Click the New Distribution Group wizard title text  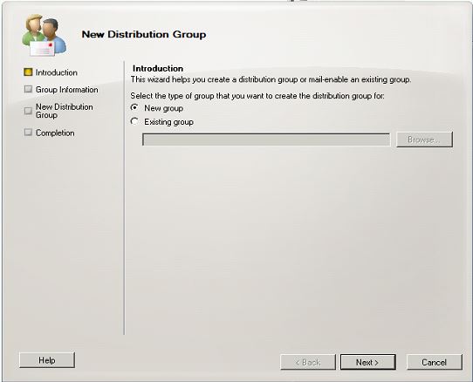coord(144,34)
